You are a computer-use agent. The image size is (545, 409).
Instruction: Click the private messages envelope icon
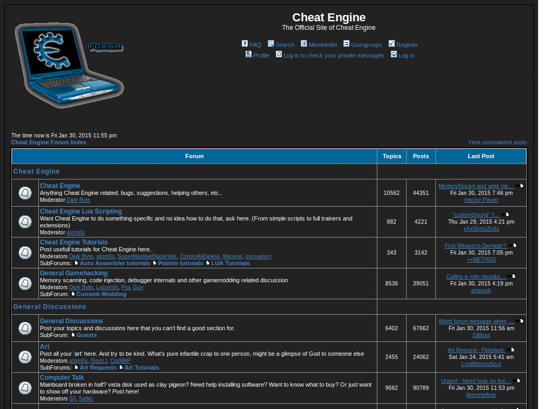(278, 54)
